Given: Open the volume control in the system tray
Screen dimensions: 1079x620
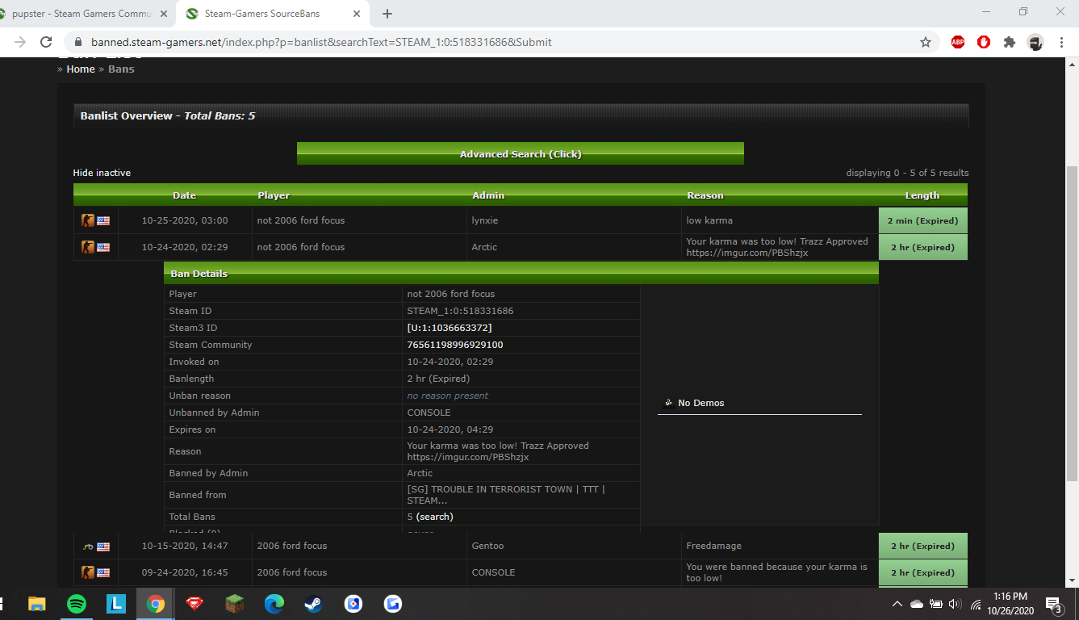Looking at the screenshot, I should [x=956, y=604].
